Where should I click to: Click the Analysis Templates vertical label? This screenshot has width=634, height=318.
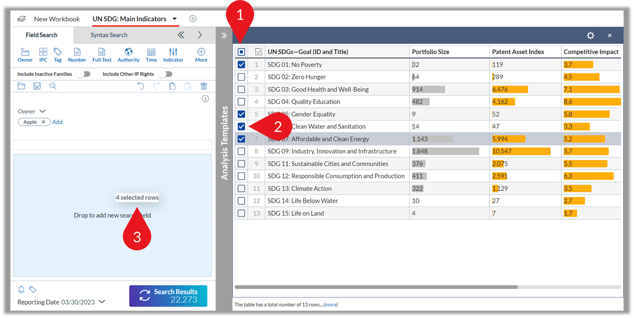tap(224, 143)
